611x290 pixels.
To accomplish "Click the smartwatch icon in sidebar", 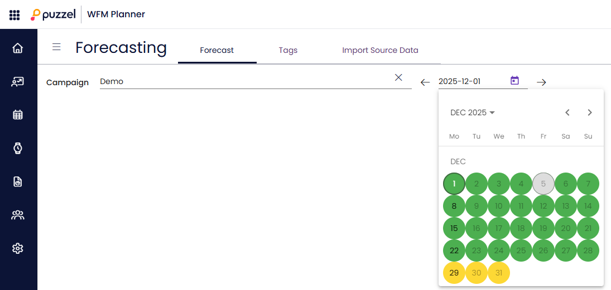I will [x=18, y=148].
